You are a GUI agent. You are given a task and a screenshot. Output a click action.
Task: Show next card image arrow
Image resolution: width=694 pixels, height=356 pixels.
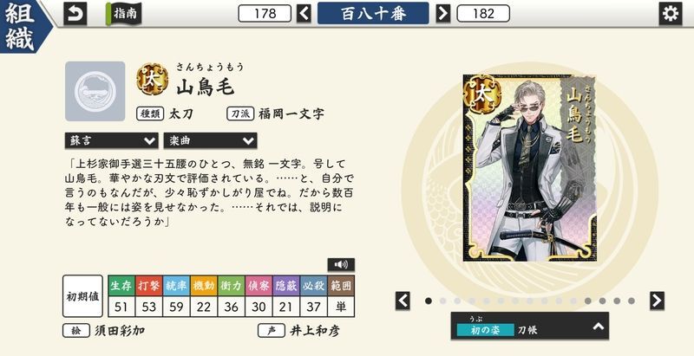pos(658,301)
